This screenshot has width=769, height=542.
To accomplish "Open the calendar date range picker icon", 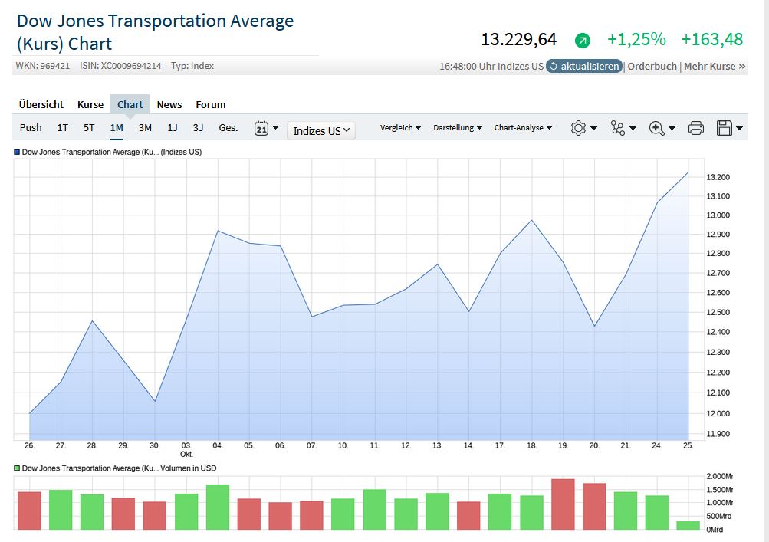I will (x=261, y=129).
